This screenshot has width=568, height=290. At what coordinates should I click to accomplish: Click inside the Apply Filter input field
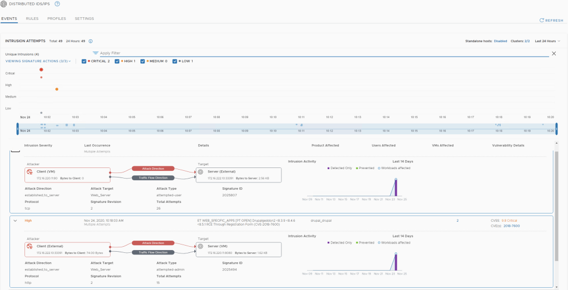coord(322,53)
